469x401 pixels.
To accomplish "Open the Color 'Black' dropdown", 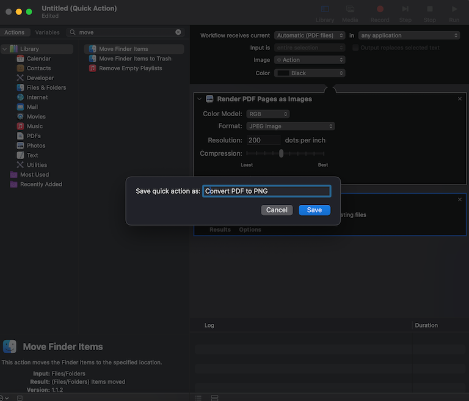I will point(310,73).
